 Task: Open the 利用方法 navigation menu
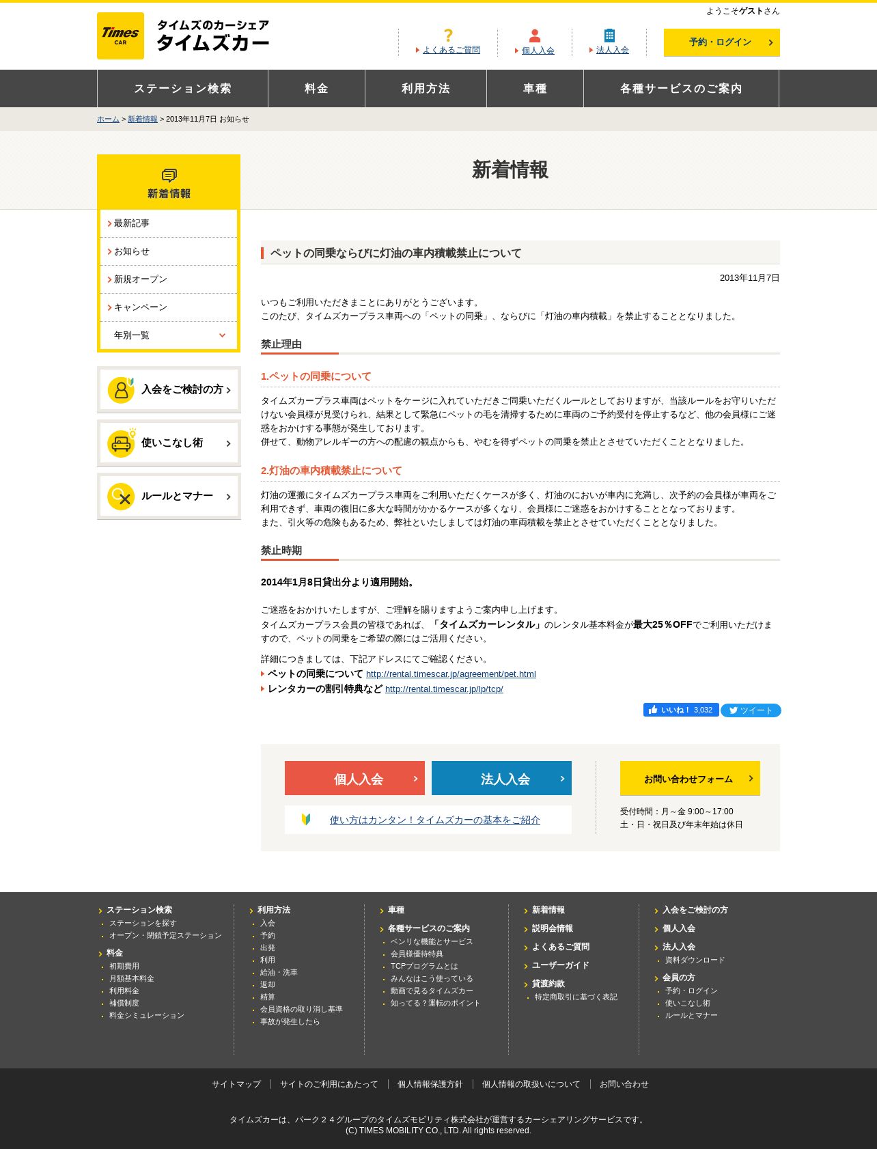(426, 89)
